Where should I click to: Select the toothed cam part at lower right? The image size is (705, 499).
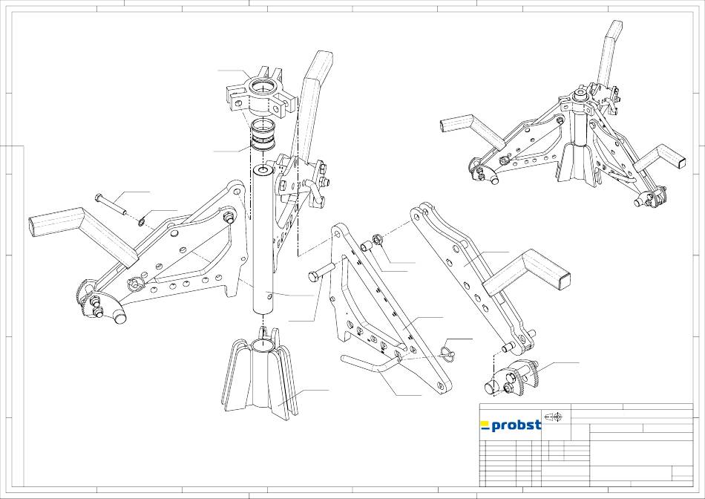pyautogui.click(x=512, y=379)
